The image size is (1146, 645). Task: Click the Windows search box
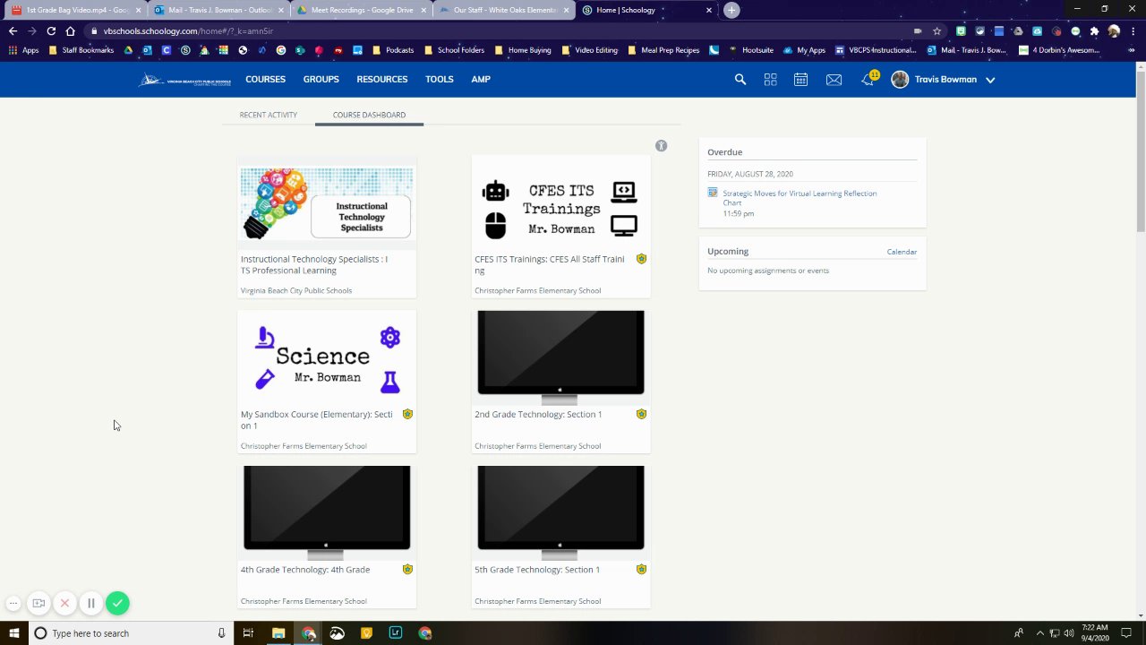[130, 633]
